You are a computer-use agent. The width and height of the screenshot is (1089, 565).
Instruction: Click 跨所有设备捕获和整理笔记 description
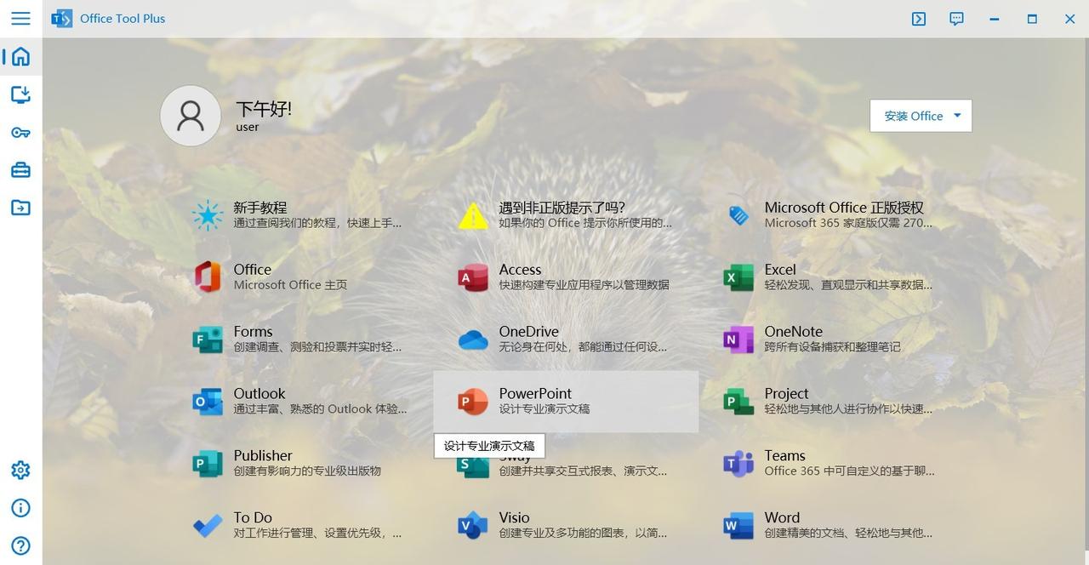[x=832, y=347]
